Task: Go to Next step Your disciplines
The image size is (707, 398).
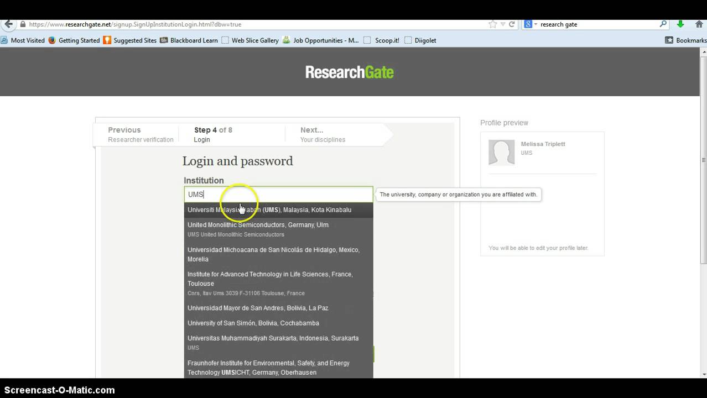Action: click(x=323, y=134)
